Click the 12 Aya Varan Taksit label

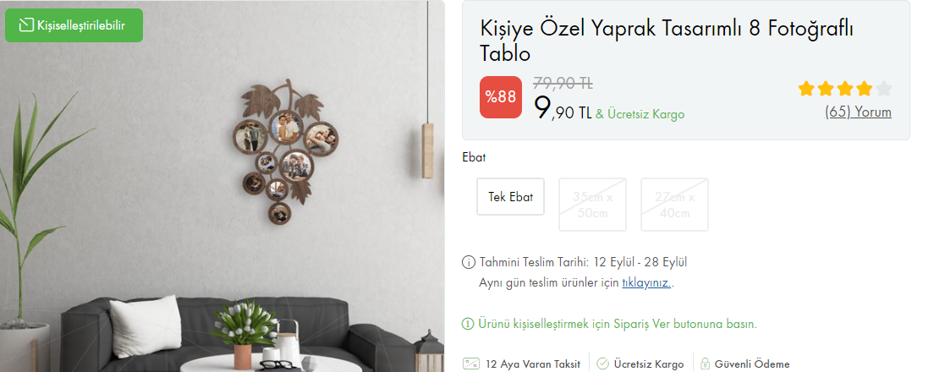pos(533,364)
